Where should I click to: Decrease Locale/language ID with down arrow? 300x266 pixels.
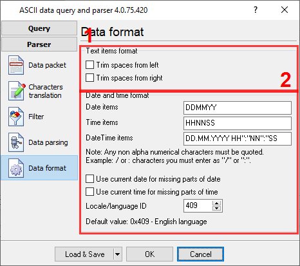point(216,208)
